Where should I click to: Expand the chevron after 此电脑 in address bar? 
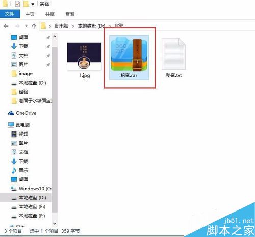coord(73,26)
